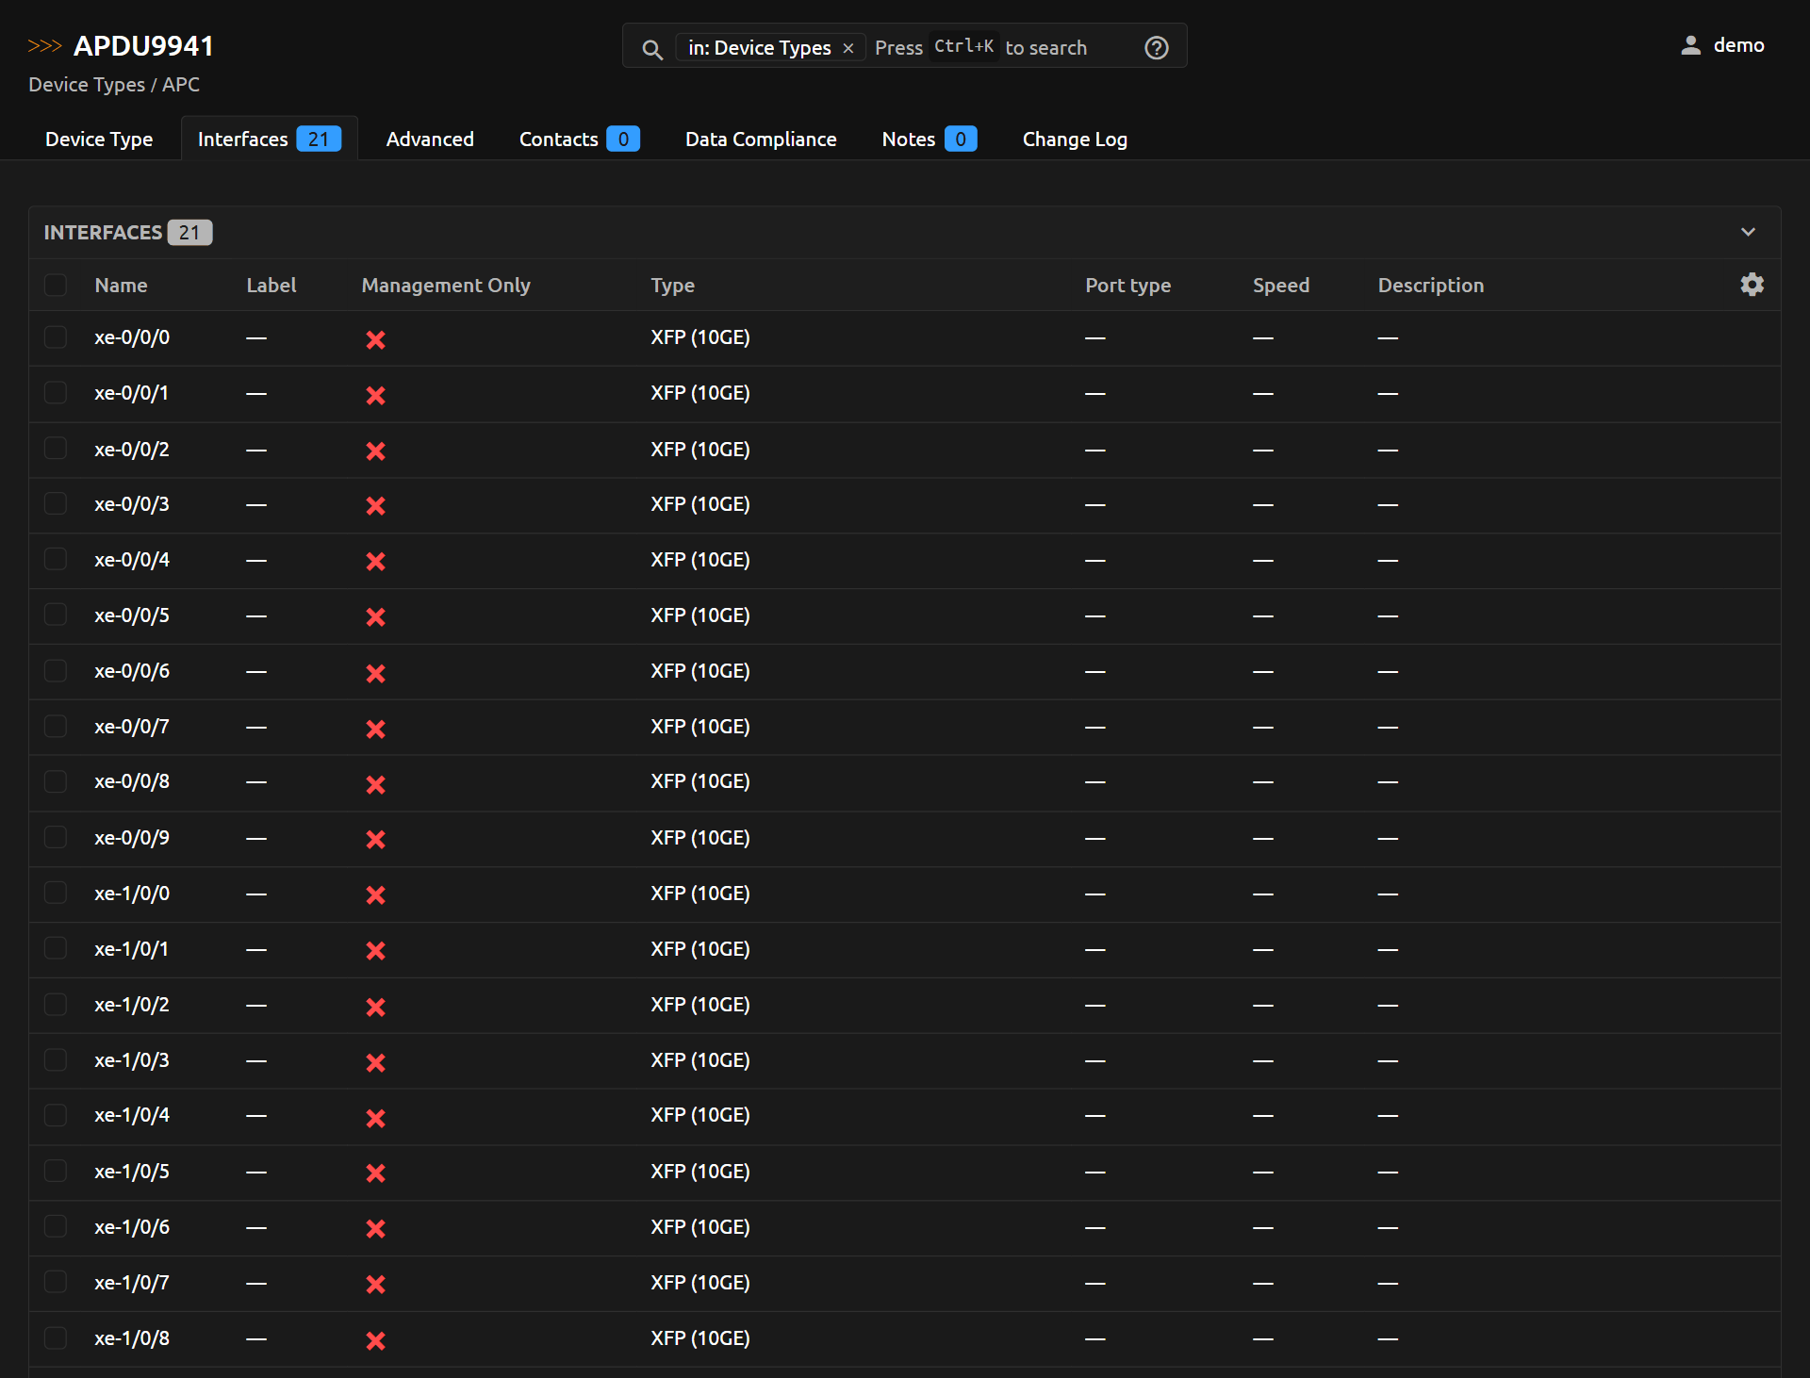The width and height of the screenshot is (1810, 1378).
Task: Open the search help question icon
Action: (1156, 48)
